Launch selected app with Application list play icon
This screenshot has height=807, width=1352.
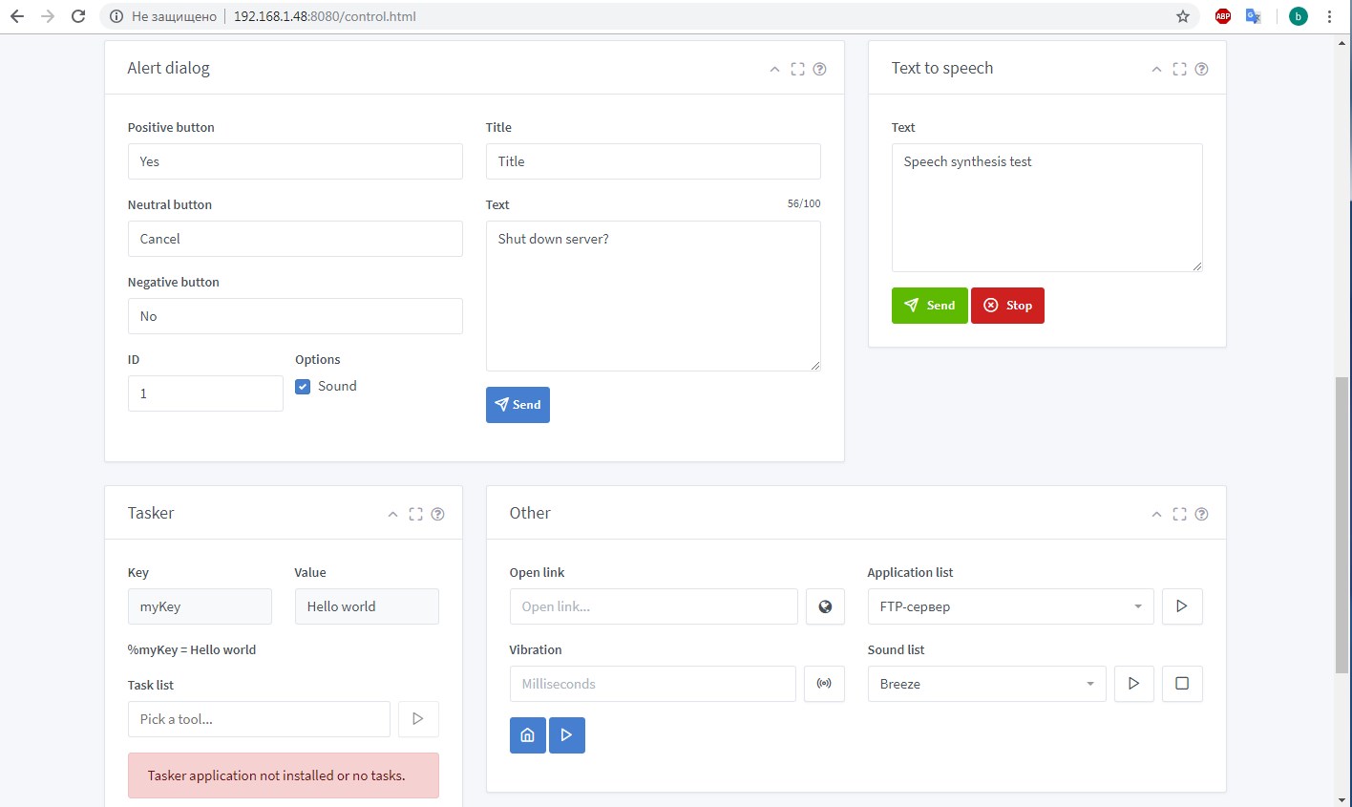click(1181, 606)
